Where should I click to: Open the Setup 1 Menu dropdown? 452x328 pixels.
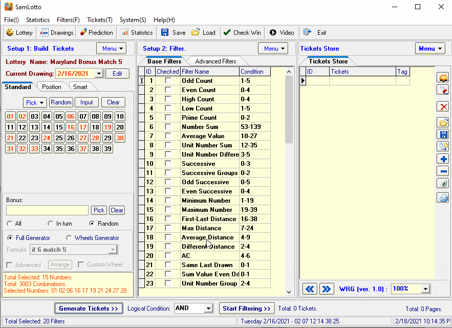point(111,49)
